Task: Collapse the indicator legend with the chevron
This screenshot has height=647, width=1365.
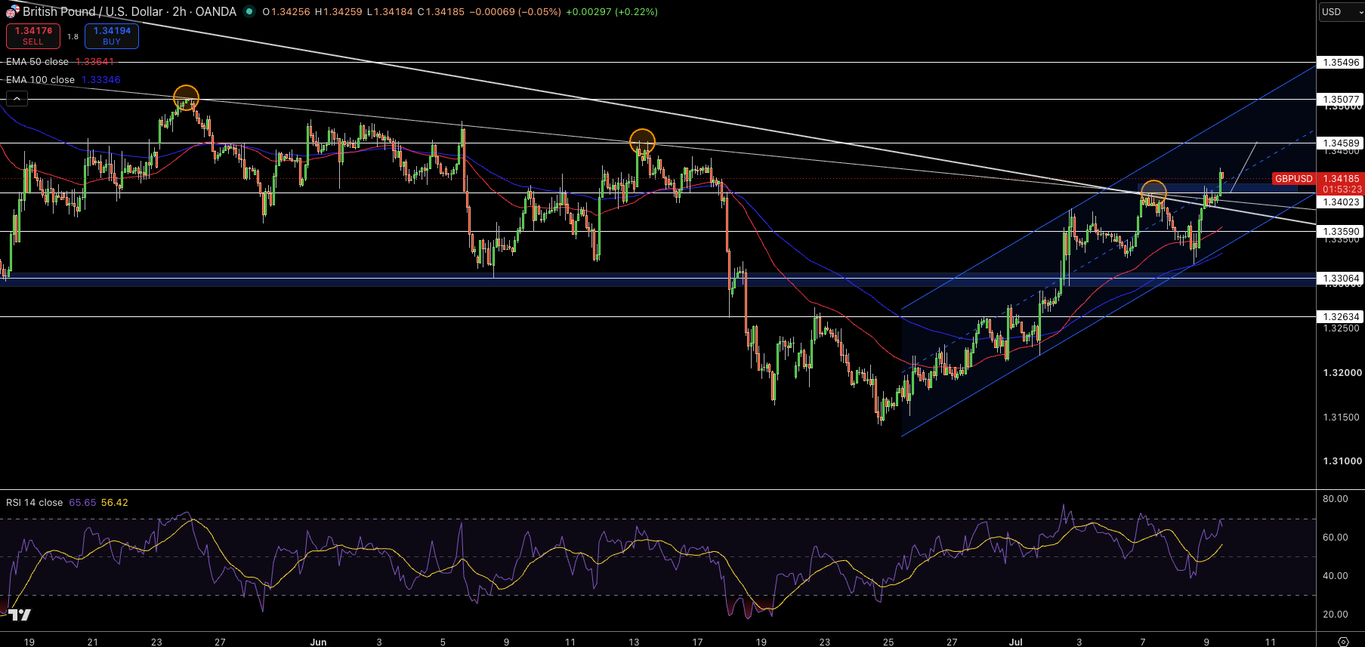Action: (17, 98)
